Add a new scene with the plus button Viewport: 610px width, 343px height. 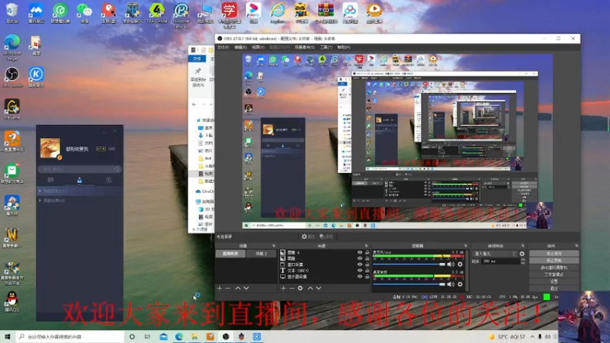220,288
